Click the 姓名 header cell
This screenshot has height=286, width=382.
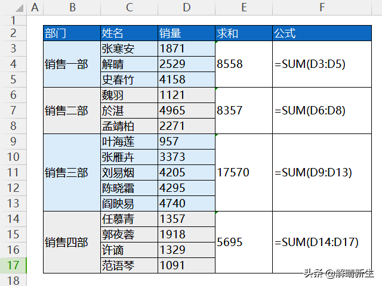pyautogui.click(x=130, y=33)
